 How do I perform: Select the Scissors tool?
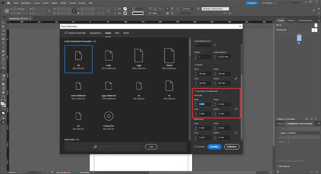(x=3, y=67)
